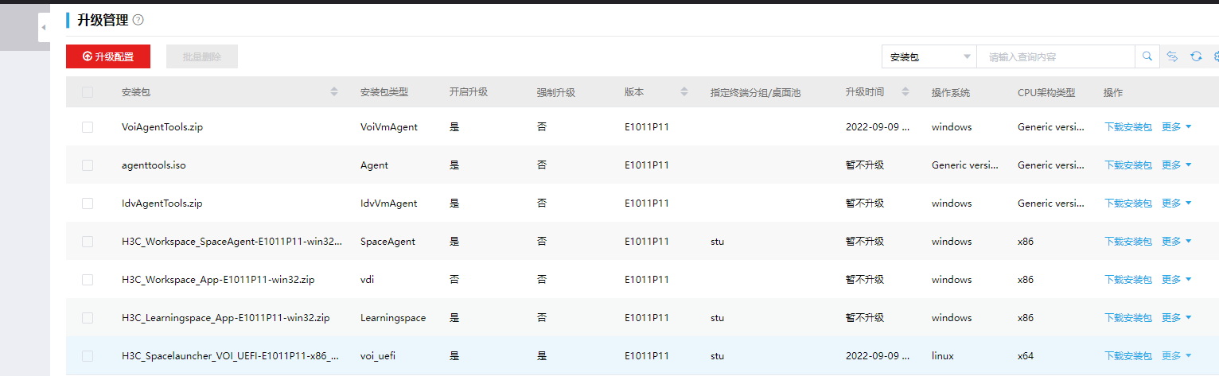Image resolution: width=1219 pixels, height=376 pixels.
Task: Click the SpaceAgent package type cell
Action: (x=388, y=242)
